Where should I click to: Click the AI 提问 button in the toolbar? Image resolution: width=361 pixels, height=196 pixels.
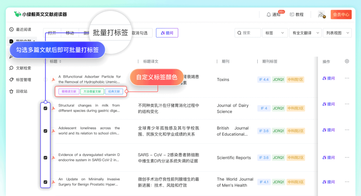(167, 33)
